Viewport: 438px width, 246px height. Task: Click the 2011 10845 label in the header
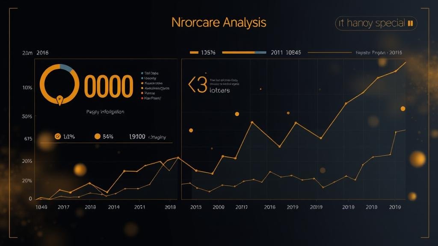coord(286,53)
